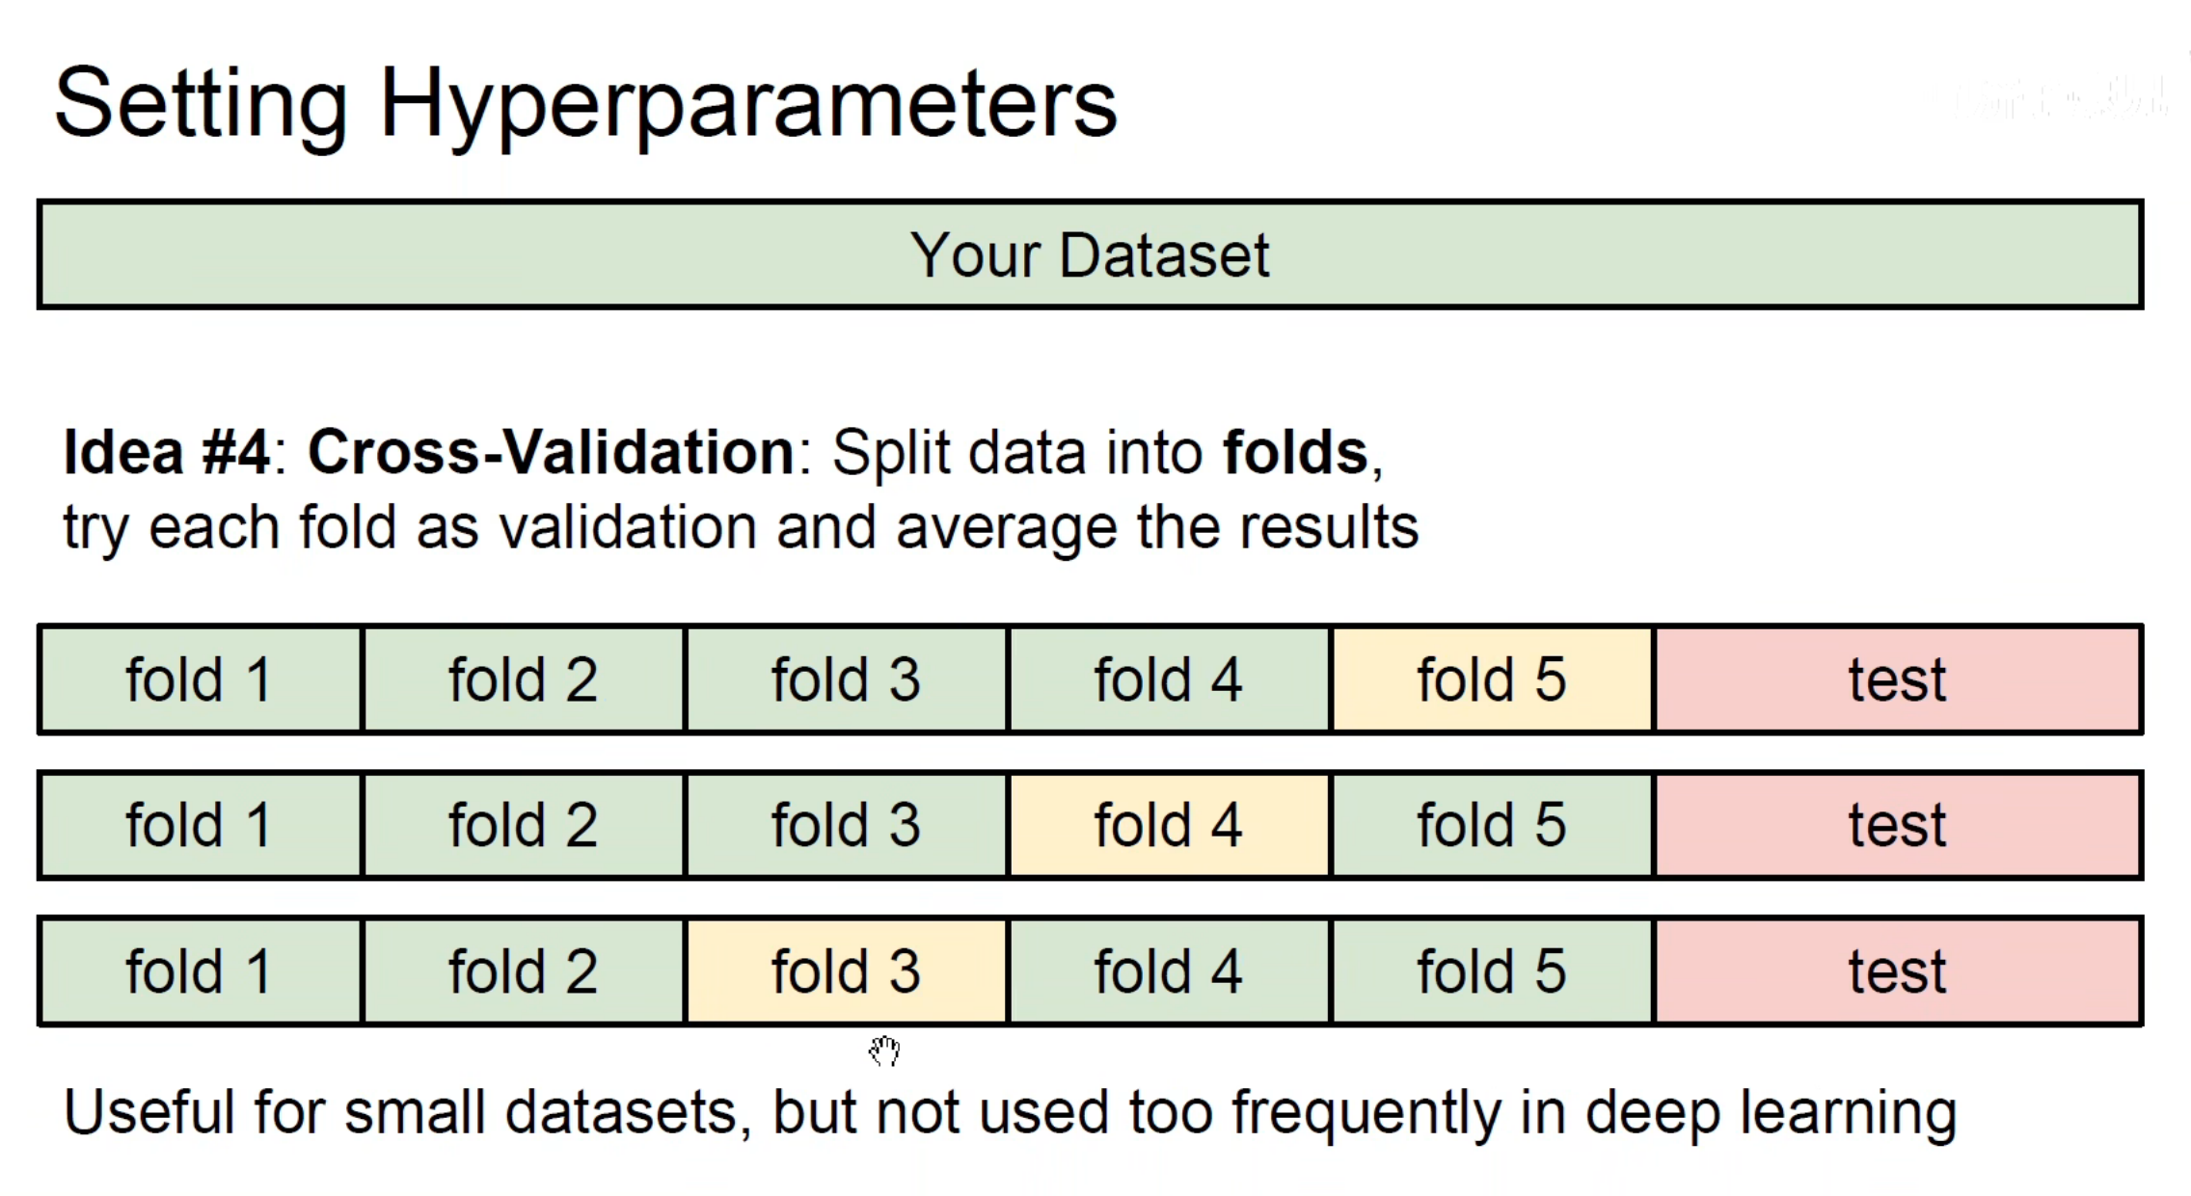Click the bold "Idea #4" label
The width and height of the screenshot is (2191, 1196).
coord(166,452)
